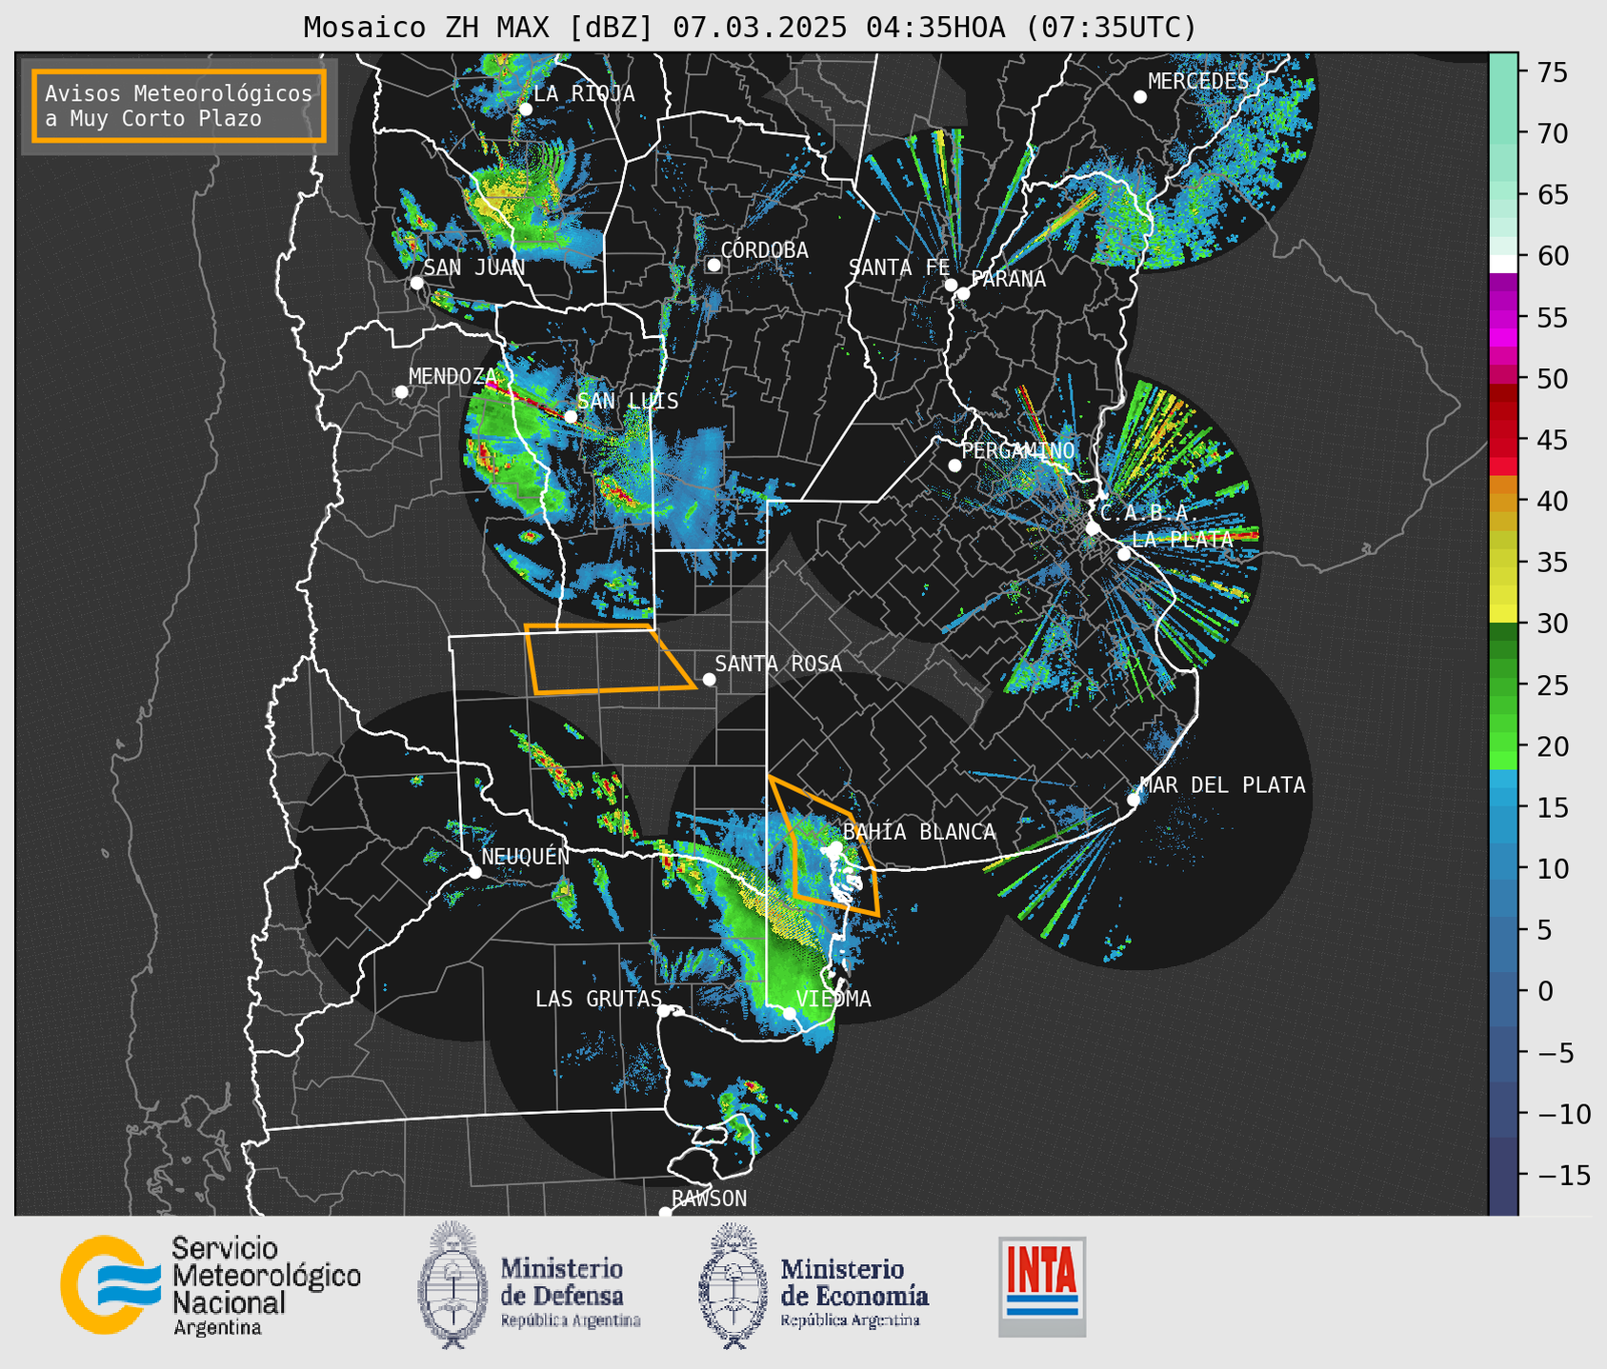Image resolution: width=1607 pixels, height=1369 pixels.
Task: Click the BAHÍA BLANCA city marker
Action: tap(835, 847)
